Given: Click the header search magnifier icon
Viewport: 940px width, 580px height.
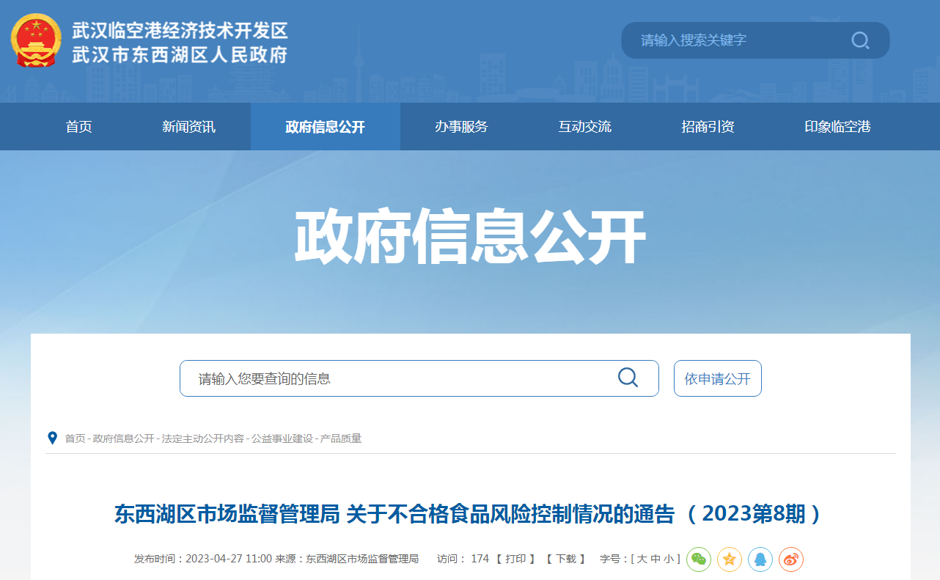Looking at the screenshot, I should 860,40.
